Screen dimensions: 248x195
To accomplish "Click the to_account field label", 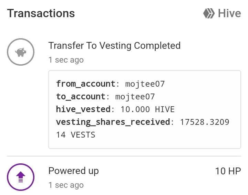I will [81, 97].
